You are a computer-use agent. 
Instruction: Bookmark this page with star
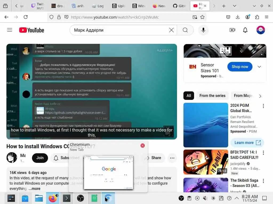[202, 17]
